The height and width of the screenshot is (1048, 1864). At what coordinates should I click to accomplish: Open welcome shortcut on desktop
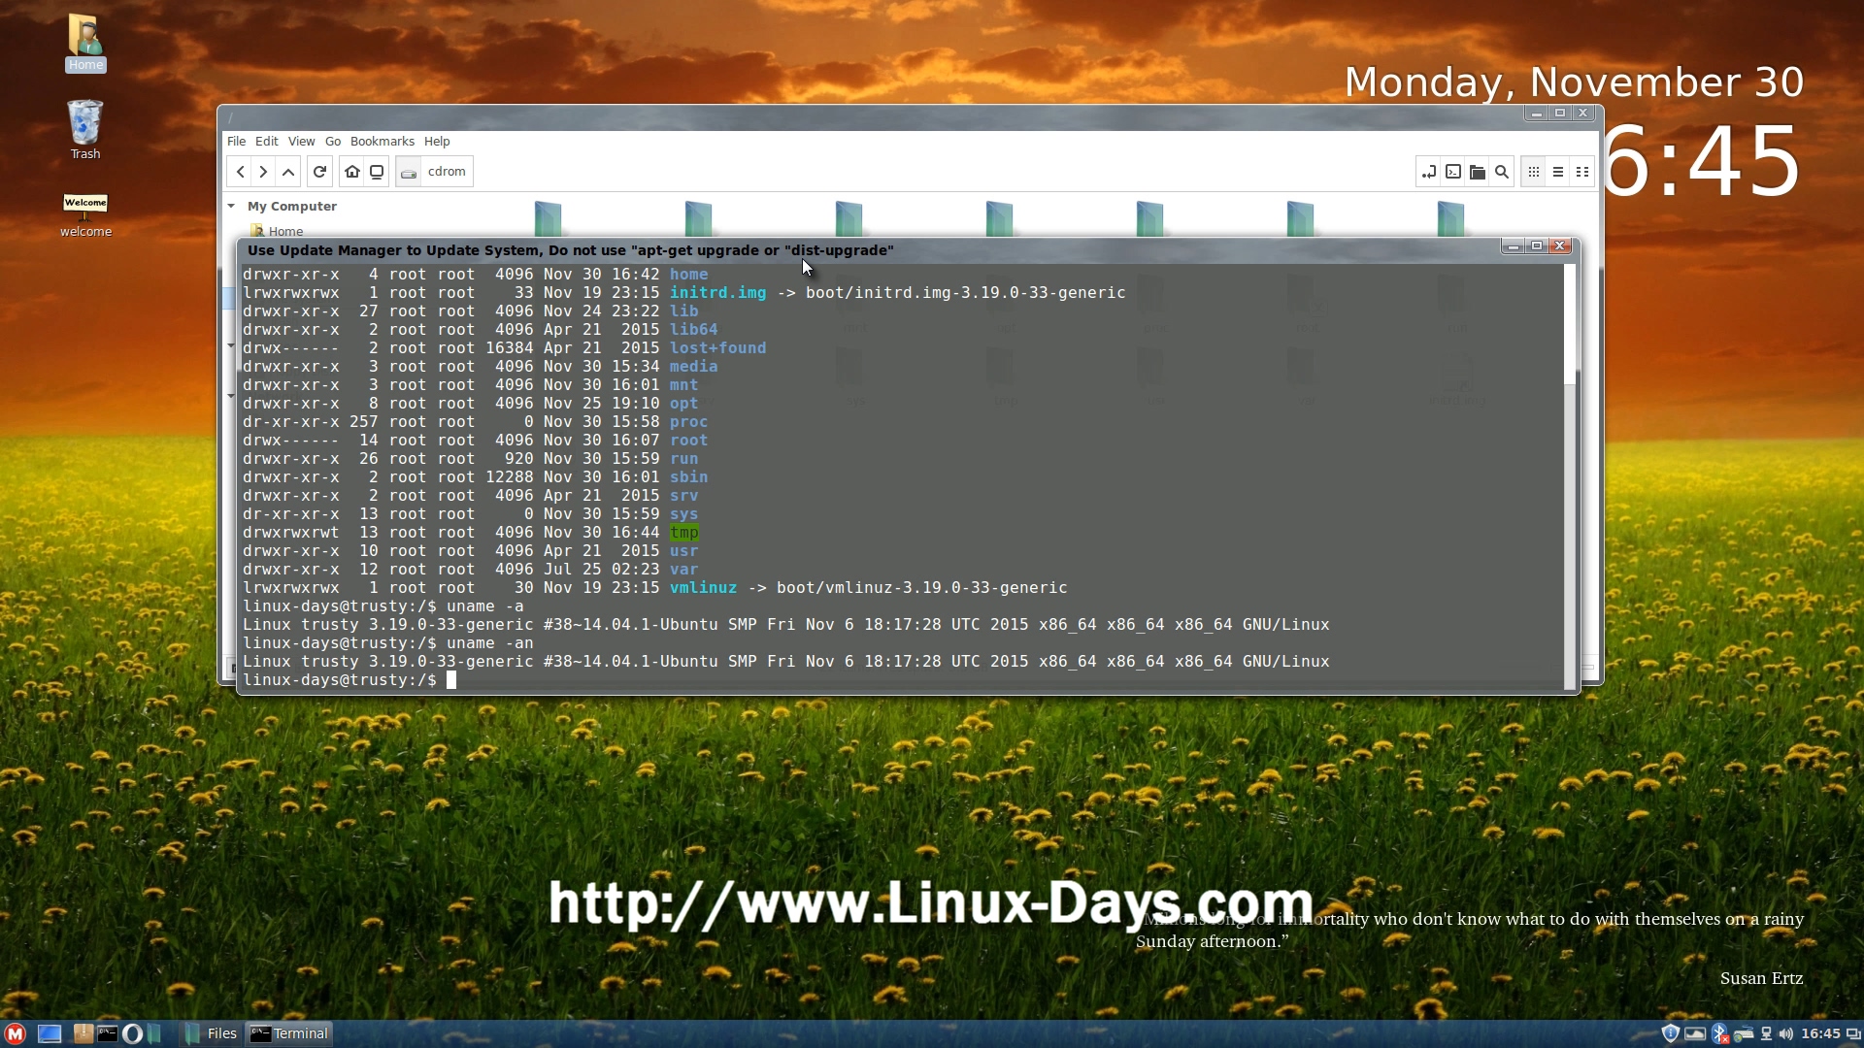point(85,215)
